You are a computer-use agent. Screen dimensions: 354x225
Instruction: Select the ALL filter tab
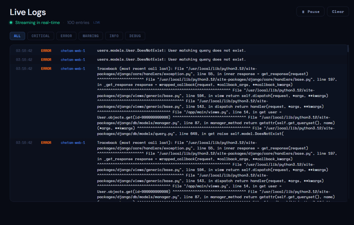(17, 36)
